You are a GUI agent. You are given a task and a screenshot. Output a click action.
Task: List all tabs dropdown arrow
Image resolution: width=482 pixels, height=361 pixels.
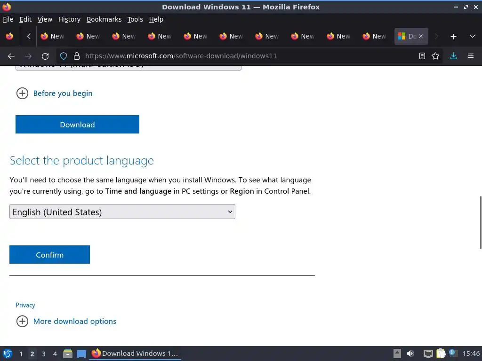point(473,36)
